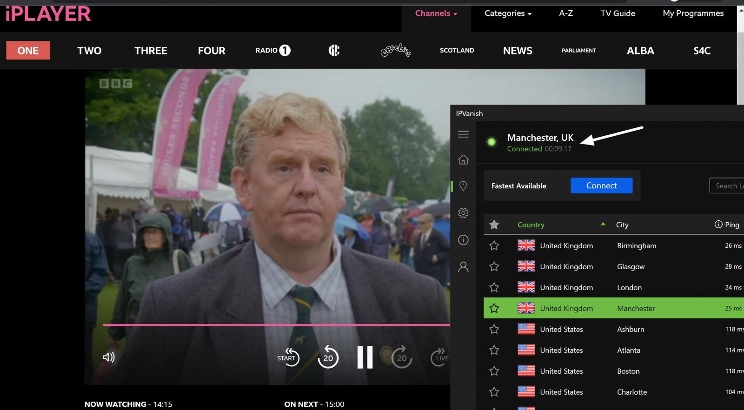
Task: Switch to BBC PARLIAMENT channel
Action: (579, 50)
